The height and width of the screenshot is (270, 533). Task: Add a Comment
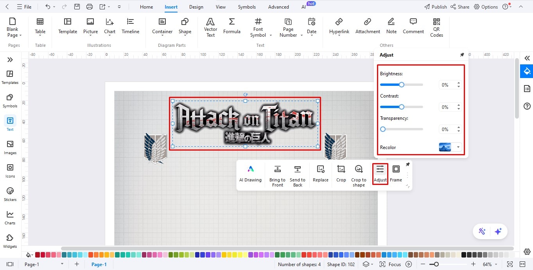click(413, 26)
